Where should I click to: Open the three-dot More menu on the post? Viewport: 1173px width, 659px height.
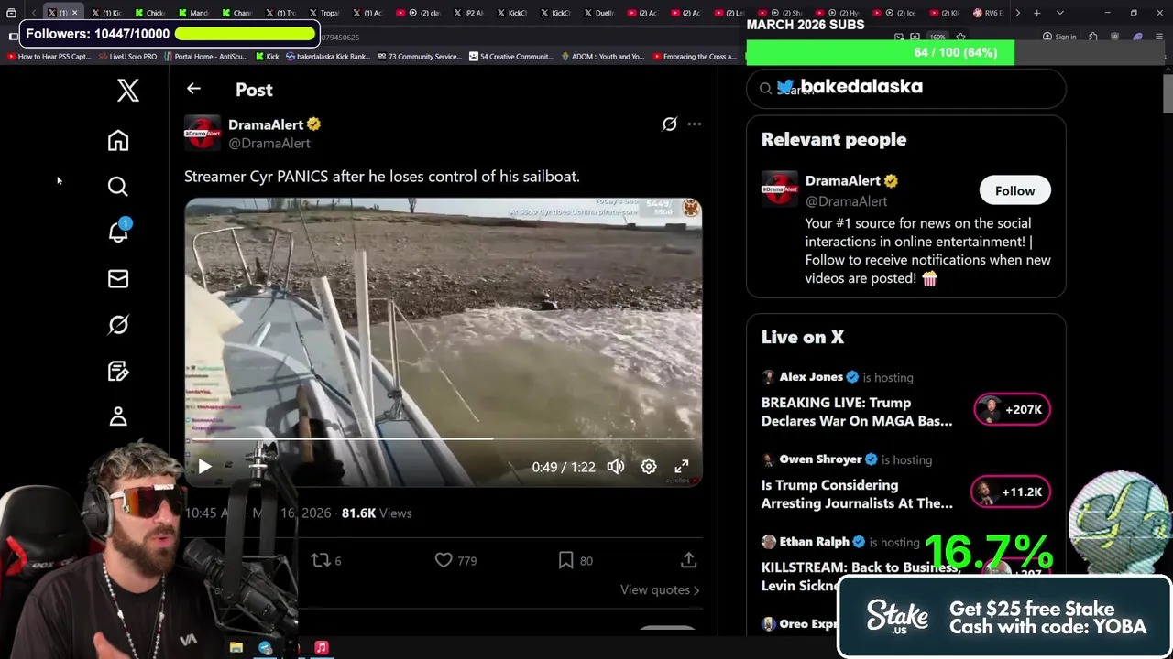(695, 124)
